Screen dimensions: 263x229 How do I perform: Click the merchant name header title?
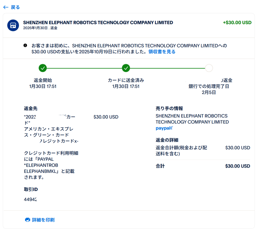tap(98, 23)
